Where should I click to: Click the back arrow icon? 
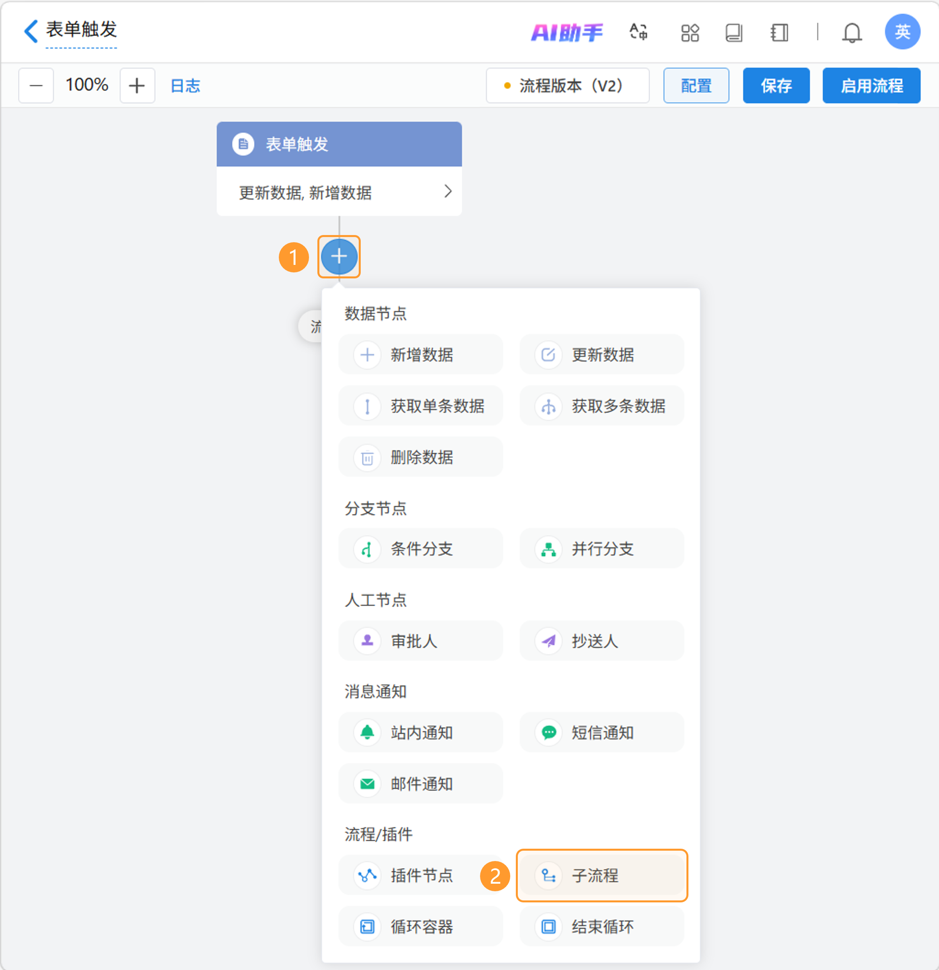tap(31, 31)
